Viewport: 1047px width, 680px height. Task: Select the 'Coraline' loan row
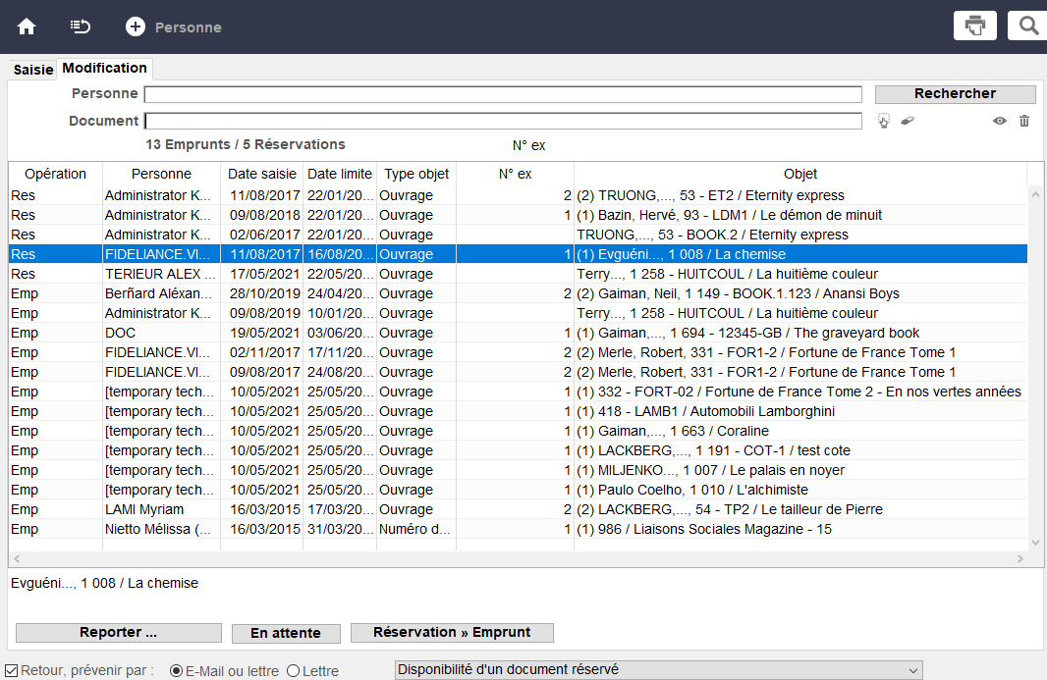coord(518,431)
